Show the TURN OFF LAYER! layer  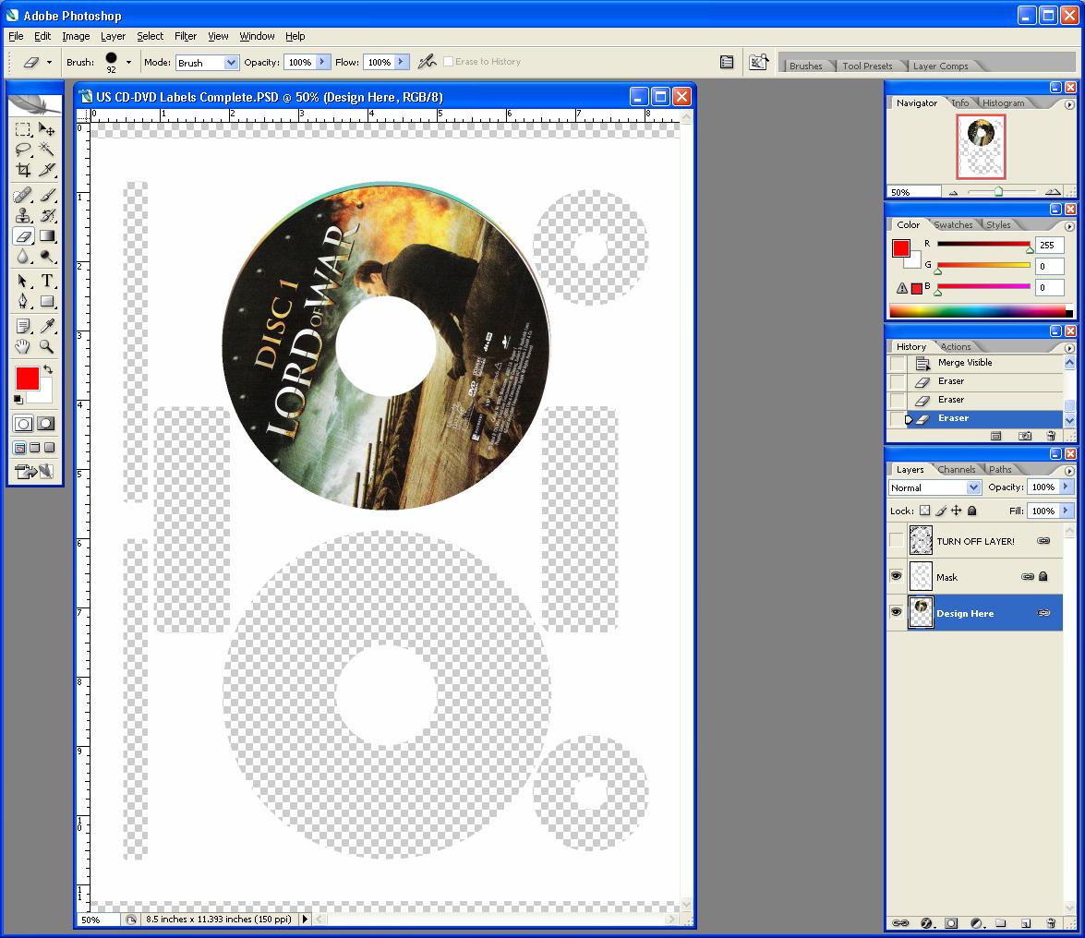pyautogui.click(x=896, y=540)
